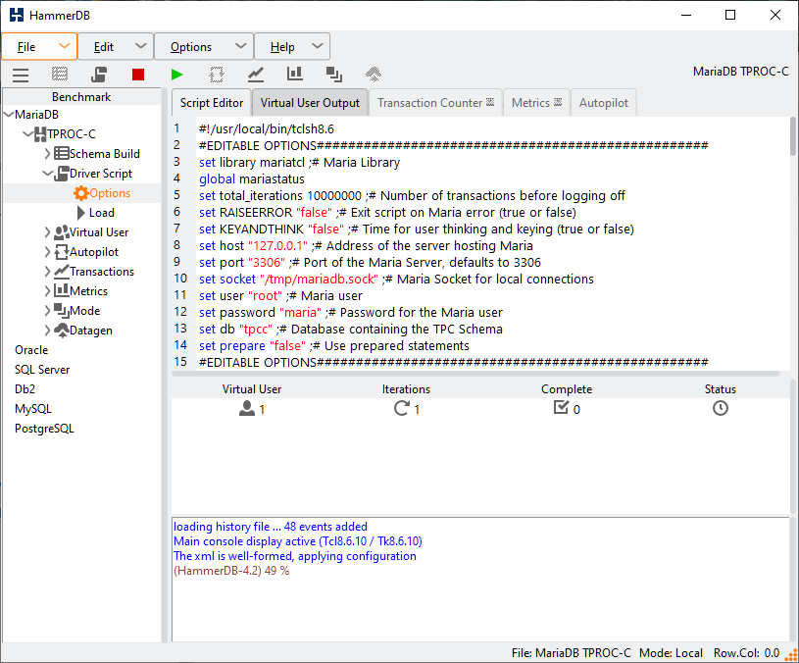Viewport: 799px width, 663px height.
Task: Expand the Metrics tree node
Action: [x=47, y=290]
